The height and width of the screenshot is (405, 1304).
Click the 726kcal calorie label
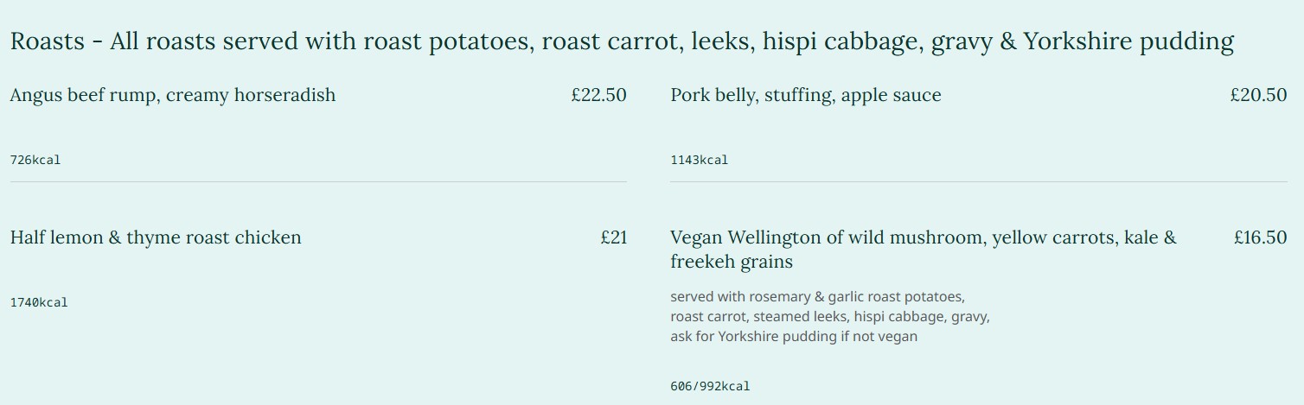[35, 160]
